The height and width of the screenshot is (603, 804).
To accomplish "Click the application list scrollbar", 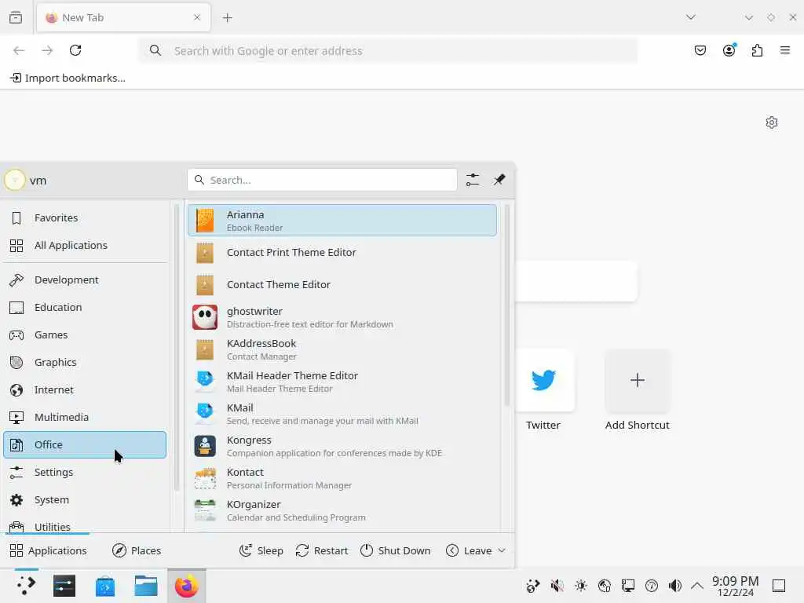I will click(506, 305).
